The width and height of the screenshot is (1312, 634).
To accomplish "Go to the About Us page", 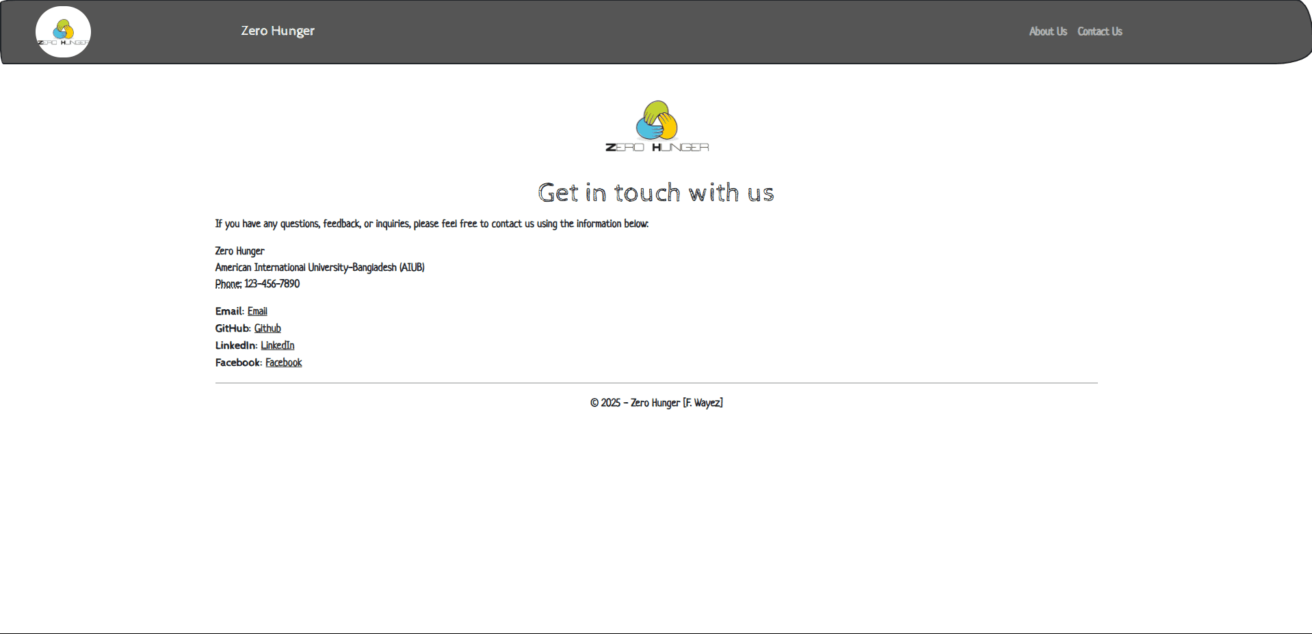I will 1047,31.
